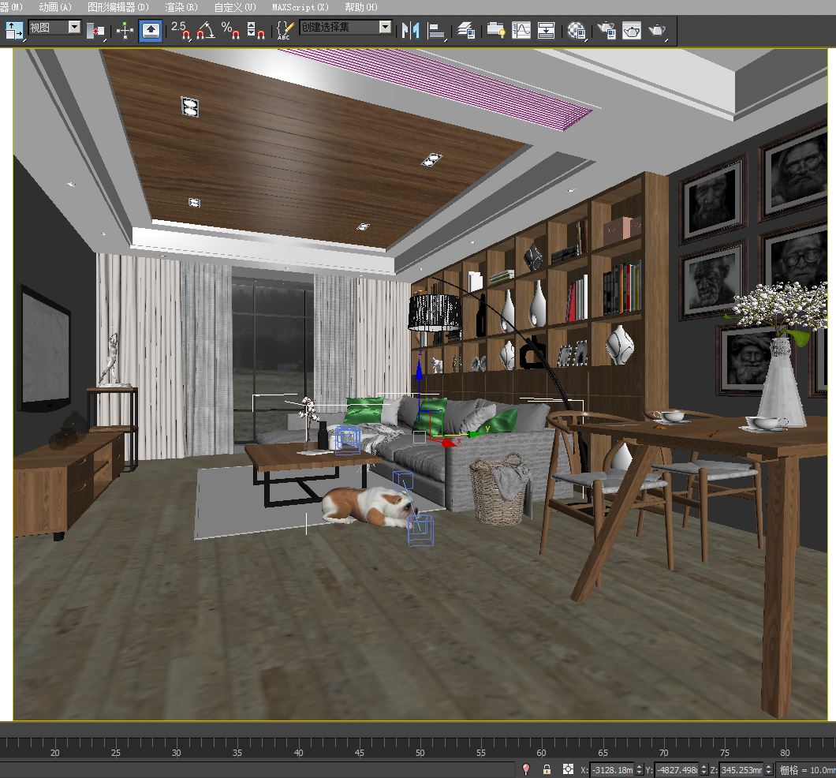Open edit named selection sets icon
This screenshot has height=778, width=836.
coord(286,31)
